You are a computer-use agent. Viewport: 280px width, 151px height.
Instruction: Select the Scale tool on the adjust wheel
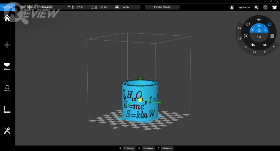(x=270, y=25)
